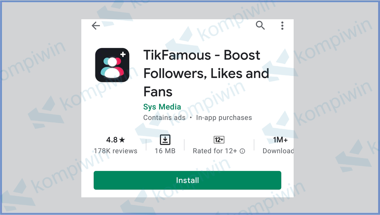Open the three-dot more options menu
380x215 pixels.
click(282, 26)
